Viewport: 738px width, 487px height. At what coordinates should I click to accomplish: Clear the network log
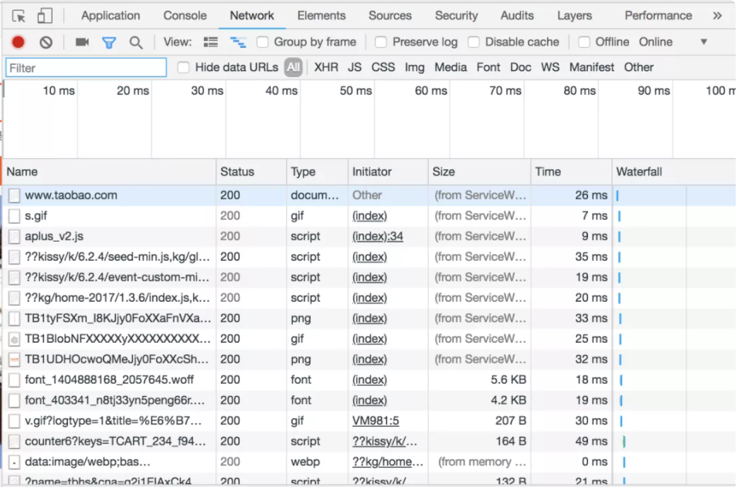pos(46,42)
